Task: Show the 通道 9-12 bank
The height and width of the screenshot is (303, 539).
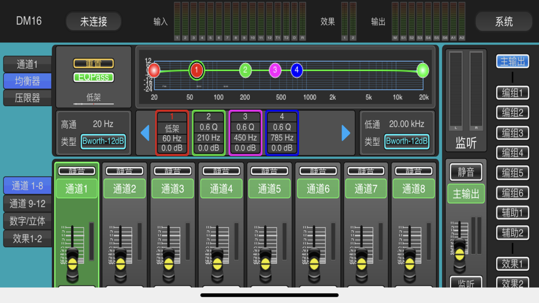Action: coord(27,203)
